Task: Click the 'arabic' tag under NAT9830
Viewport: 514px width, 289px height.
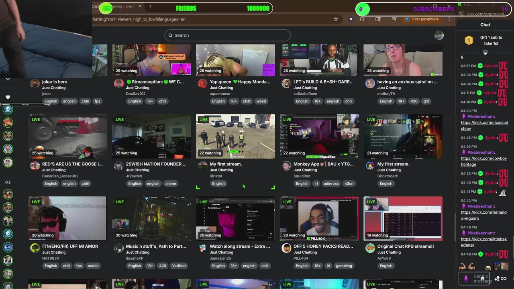Action: (93, 266)
